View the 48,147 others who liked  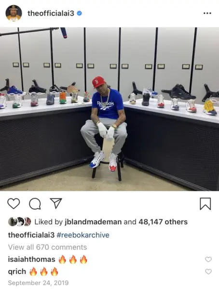163,222
